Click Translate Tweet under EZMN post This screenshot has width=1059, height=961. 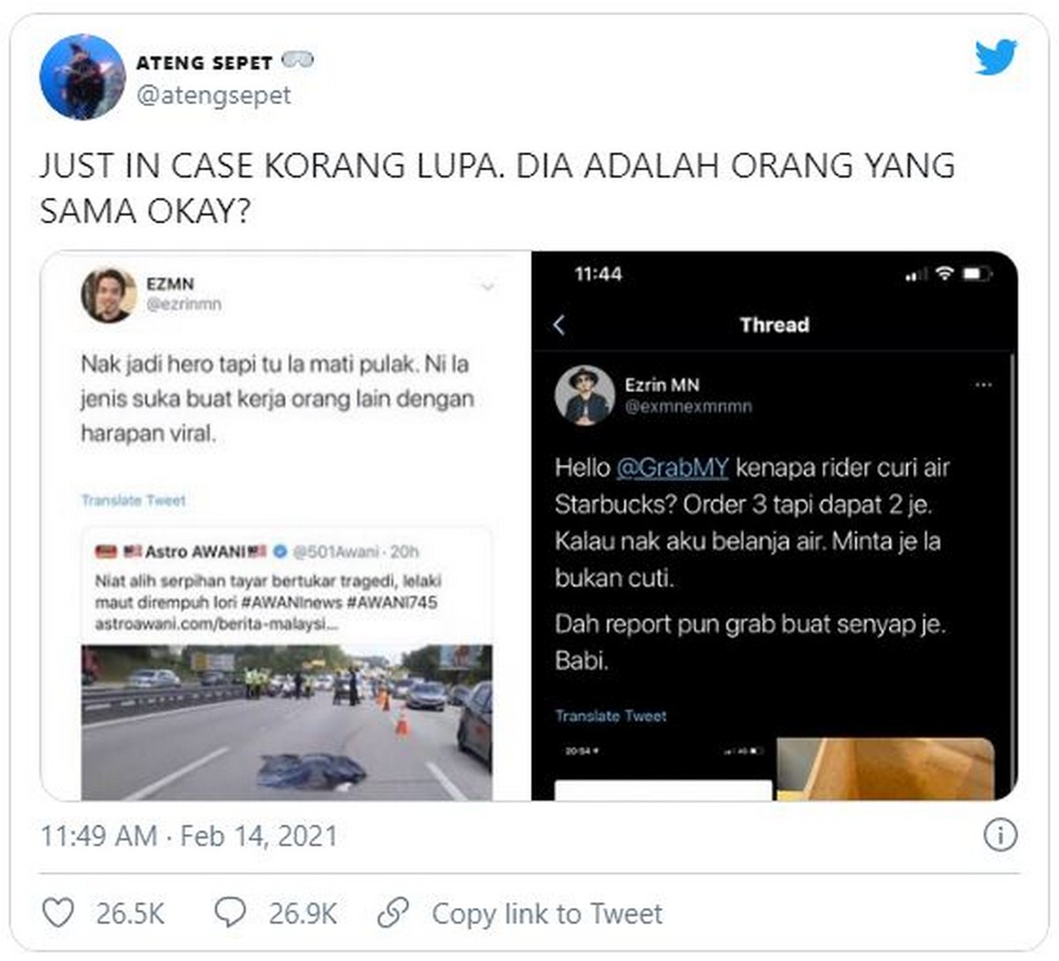pos(133,500)
